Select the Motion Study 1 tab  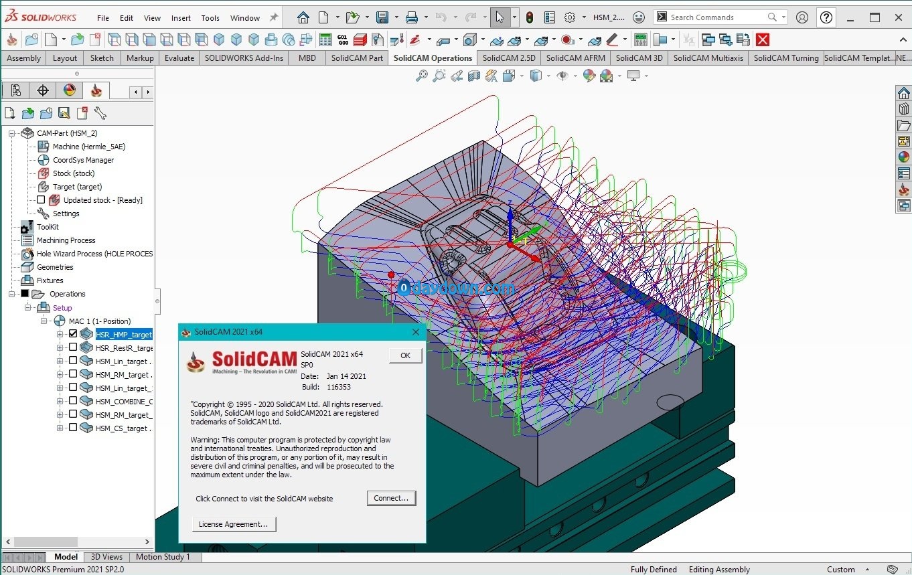pos(163,557)
